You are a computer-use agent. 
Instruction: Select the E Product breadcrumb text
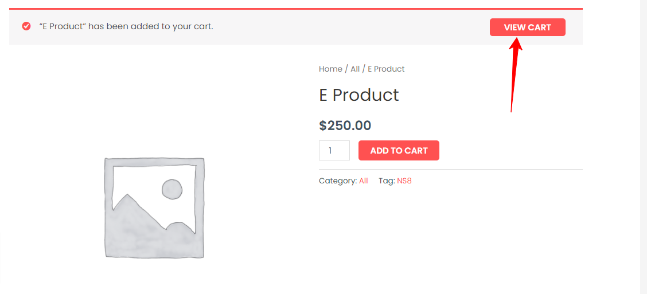[386, 69]
